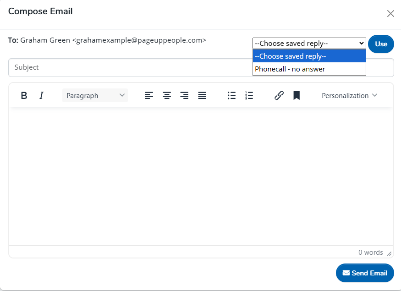Viewport: 401px width, 291px height.
Task: Toggle bold text formatting
Action: 24,95
